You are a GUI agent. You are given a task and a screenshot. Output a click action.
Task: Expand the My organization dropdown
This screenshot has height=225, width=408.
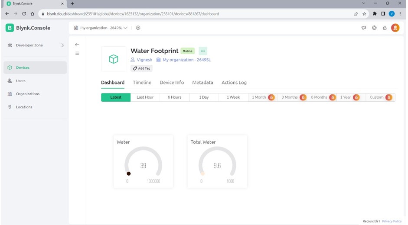[104, 28]
